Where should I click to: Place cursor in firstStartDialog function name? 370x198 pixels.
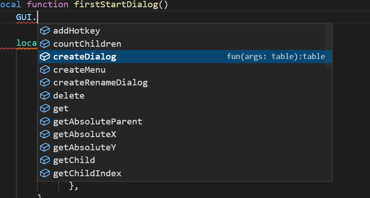click(x=116, y=5)
